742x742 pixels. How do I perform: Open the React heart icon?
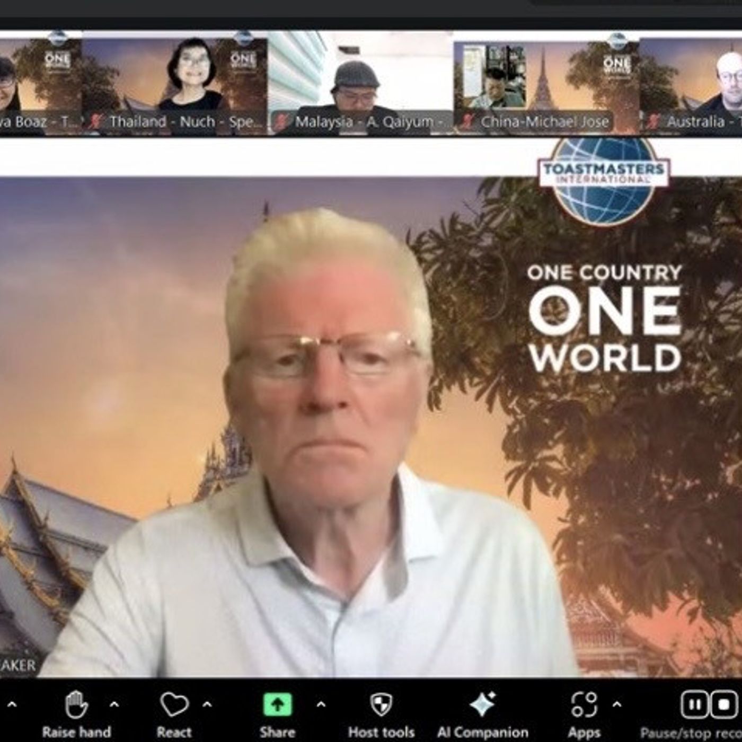174,705
